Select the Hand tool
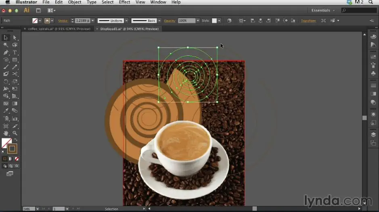Screen dimensions: 379x212 [6, 133]
